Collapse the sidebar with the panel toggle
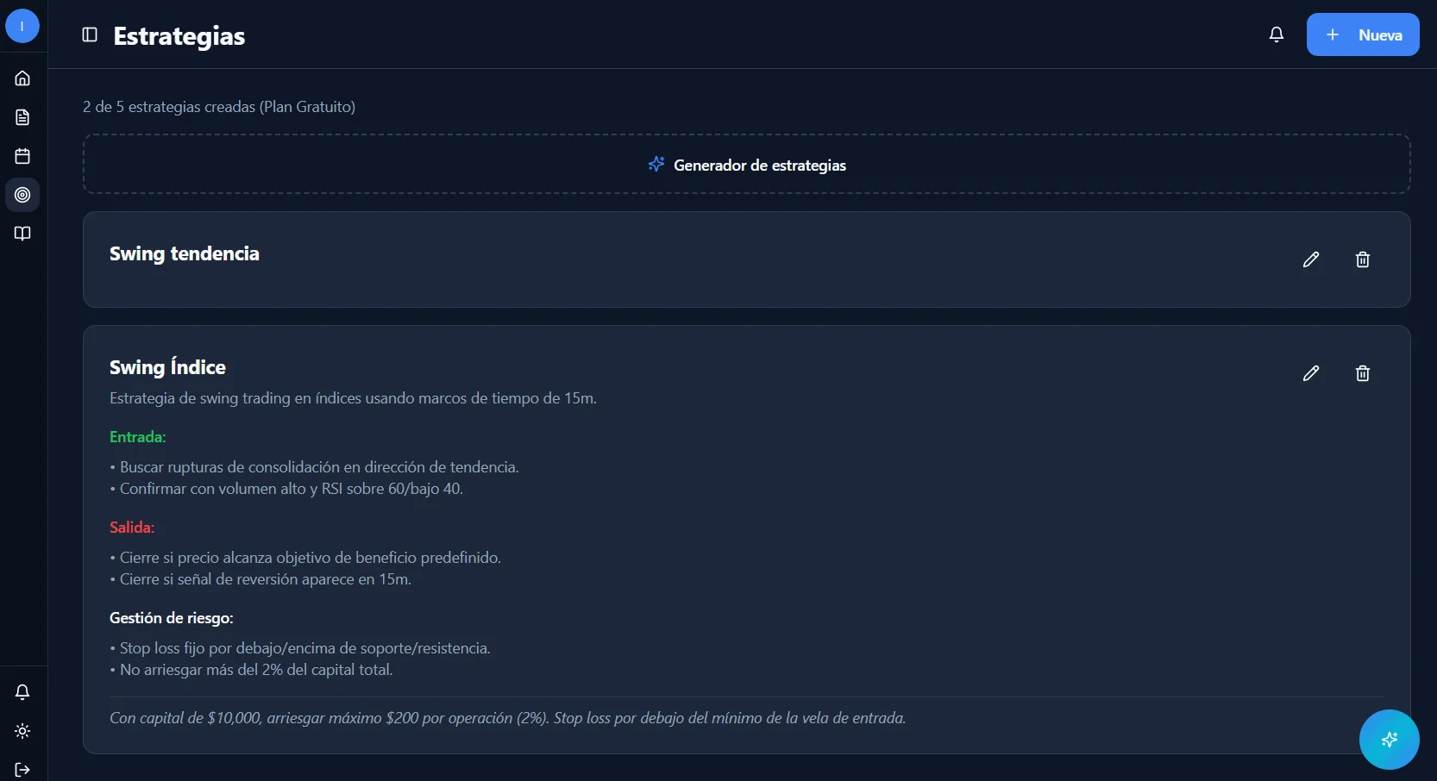Image resolution: width=1437 pixels, height=781 pixels. click(x=90, y=34)
